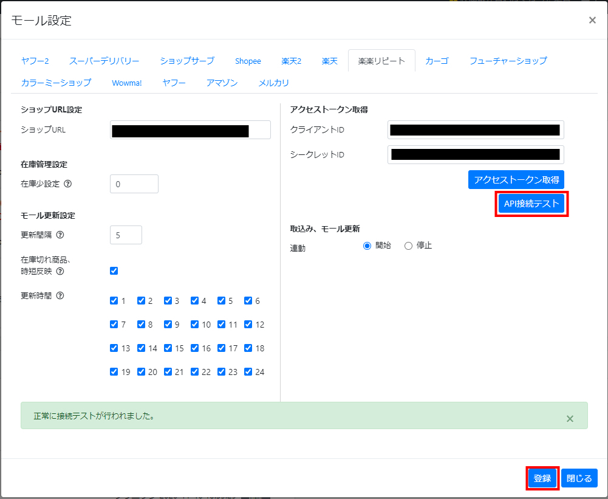The width and height of the screenshot is (608, 499).
Task: Go to the Shopee tab
Action: 248,61
